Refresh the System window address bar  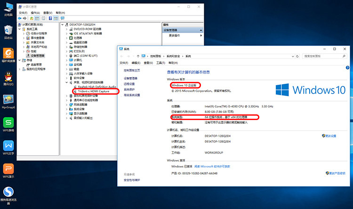(x=297, y=56)
